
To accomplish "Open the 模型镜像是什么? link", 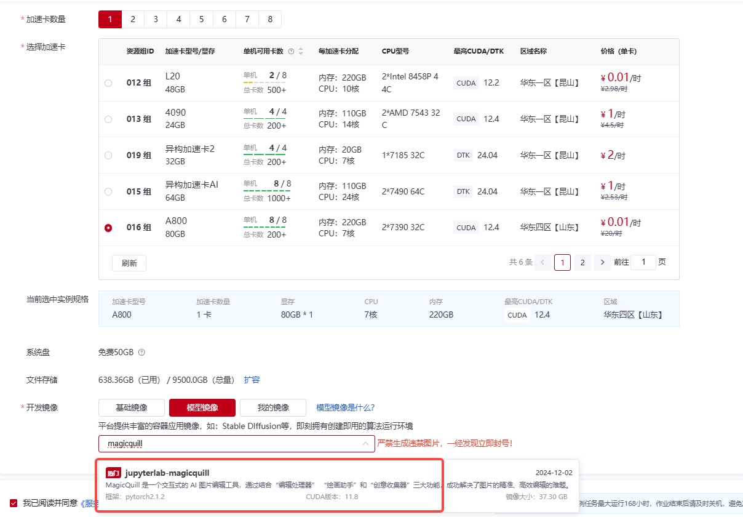I will (345, 407).
